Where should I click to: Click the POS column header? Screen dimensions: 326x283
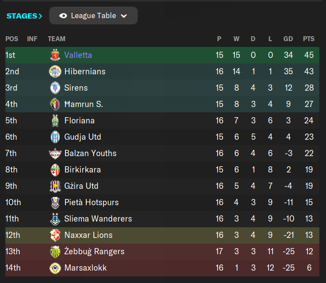point(12,39)
